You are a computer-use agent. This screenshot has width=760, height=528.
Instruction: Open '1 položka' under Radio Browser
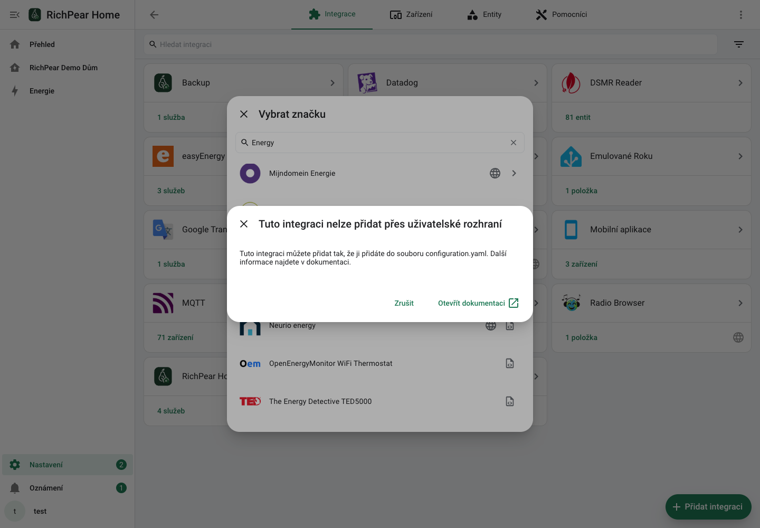point(581,337)
